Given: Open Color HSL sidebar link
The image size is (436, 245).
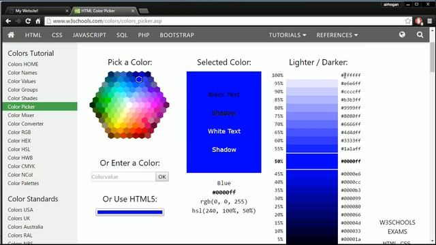Looking at the screenshot, I should (x=19, y=150).
